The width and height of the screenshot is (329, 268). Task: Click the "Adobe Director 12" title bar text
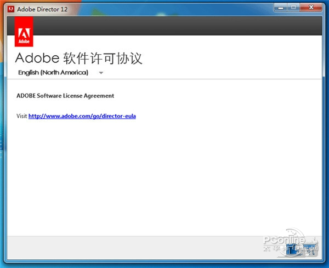[42, 9]
